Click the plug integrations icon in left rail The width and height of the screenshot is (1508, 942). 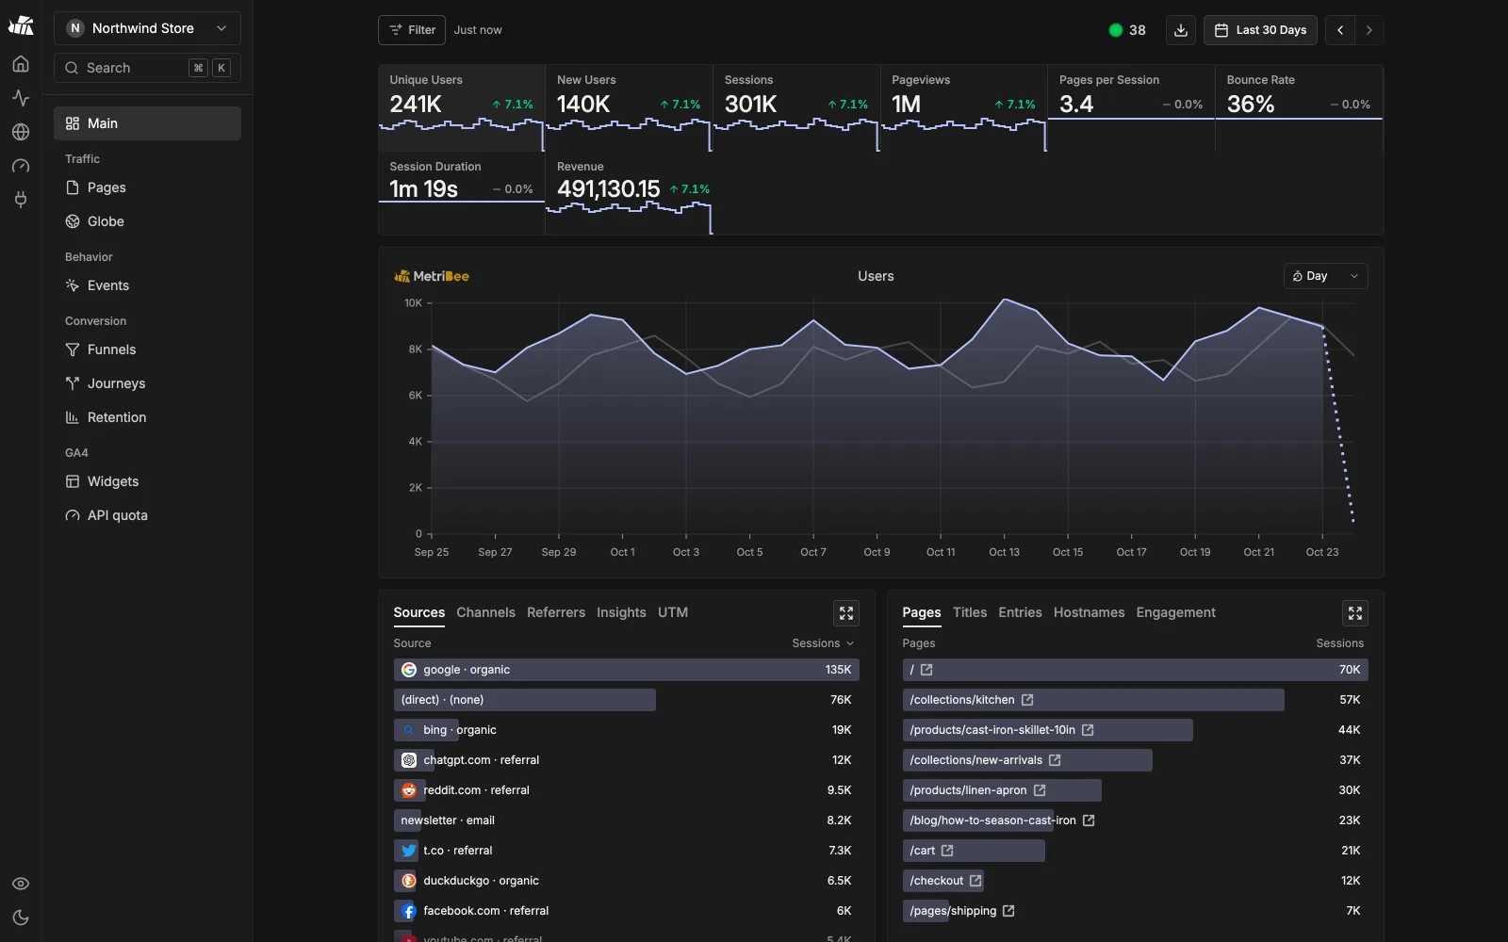click(x=21, y=200)
